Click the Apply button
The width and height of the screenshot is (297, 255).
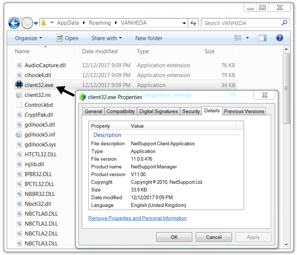coord(253,237)
